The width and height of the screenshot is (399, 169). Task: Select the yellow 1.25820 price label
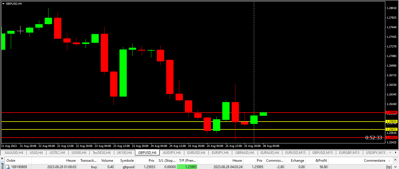391,122
